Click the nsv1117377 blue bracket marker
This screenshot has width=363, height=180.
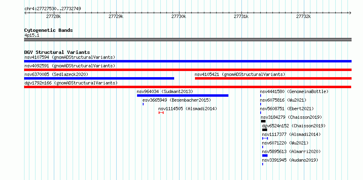click(265, 138)
